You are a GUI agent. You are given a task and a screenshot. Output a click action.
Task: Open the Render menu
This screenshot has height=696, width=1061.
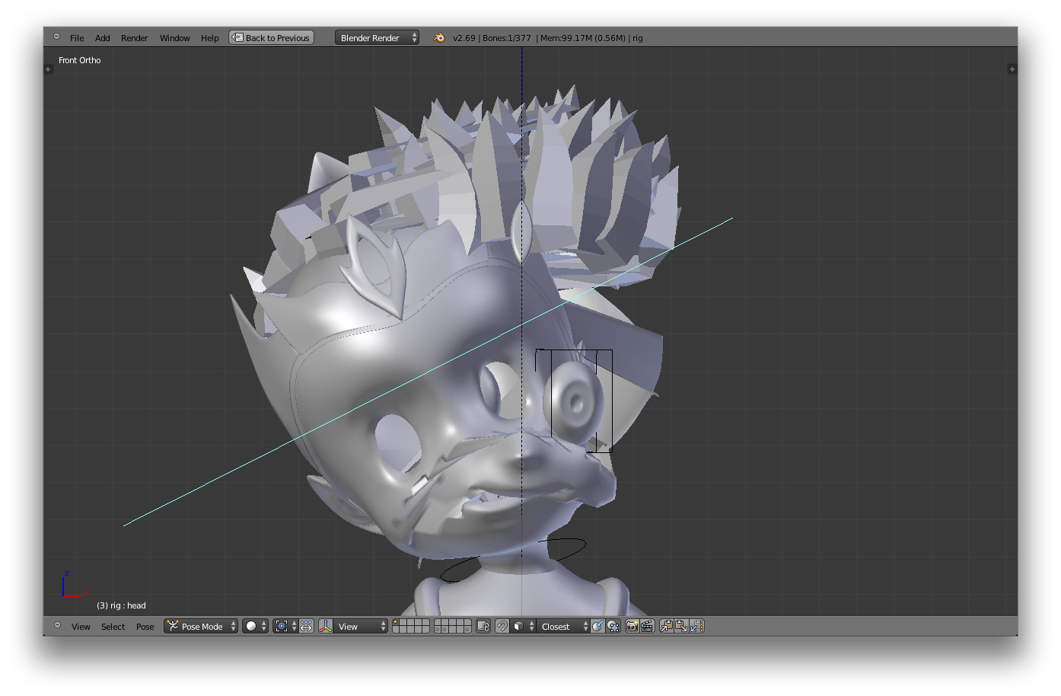click(135, 38)
